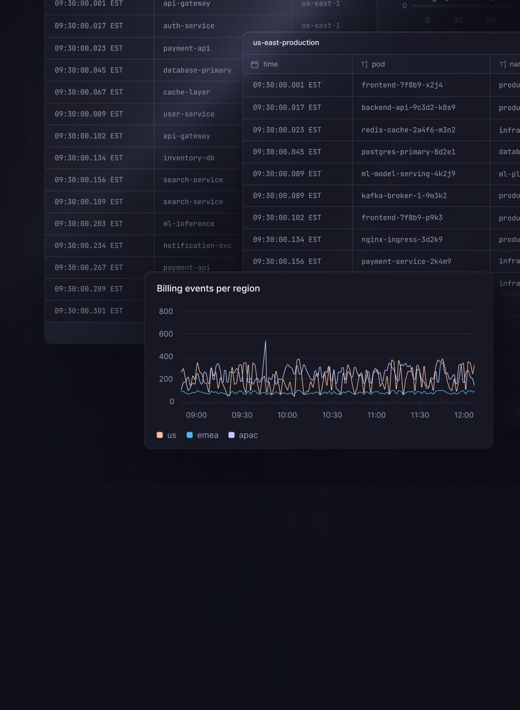
Task: Select the kafka-broker-1-9m3k2 row
Action: pyautogui.click(x=404, y=196)
